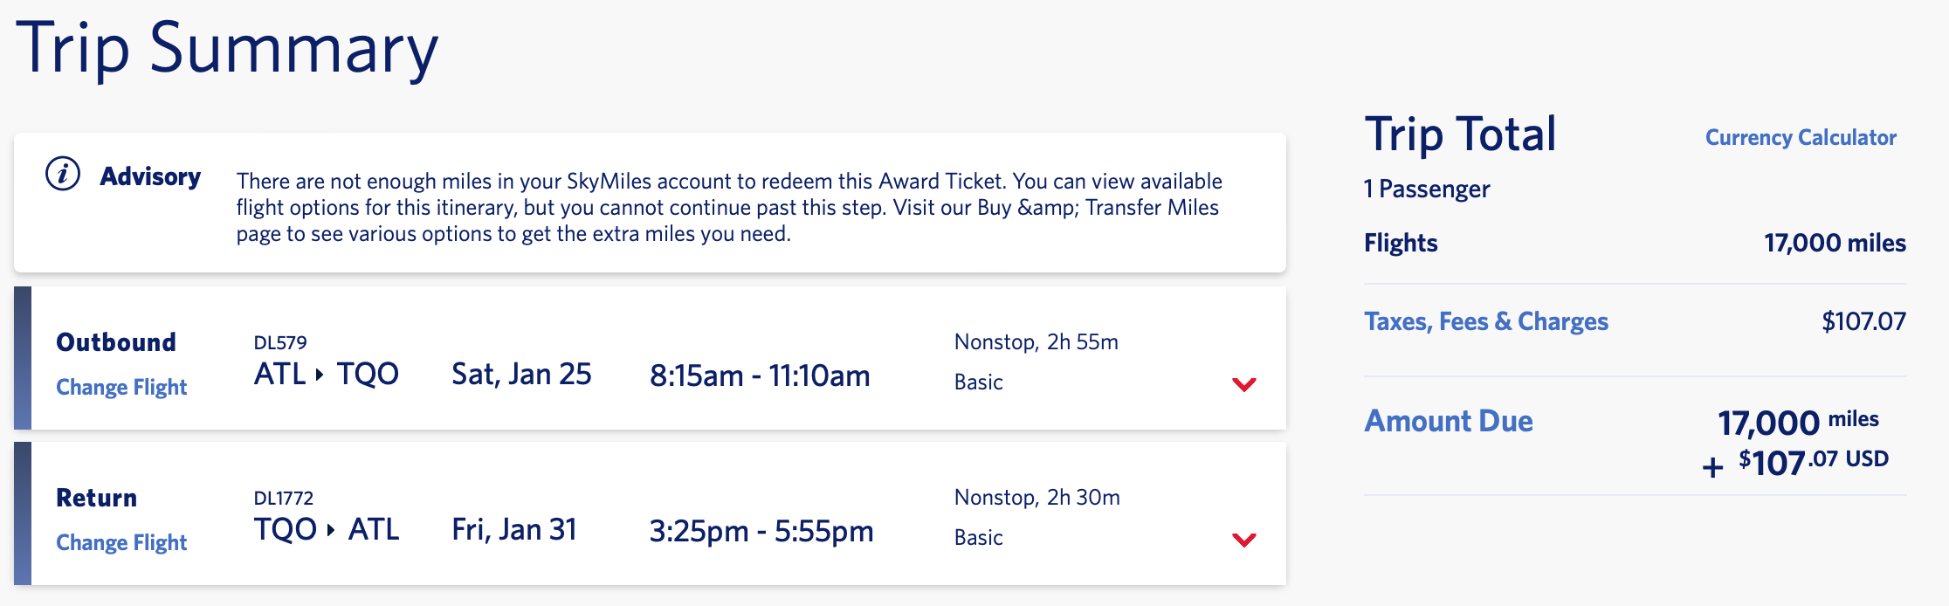The image size is (1949, 606).
Task: Click the Sat, Jan 25 outbound date
Action: tap(521, 374)
